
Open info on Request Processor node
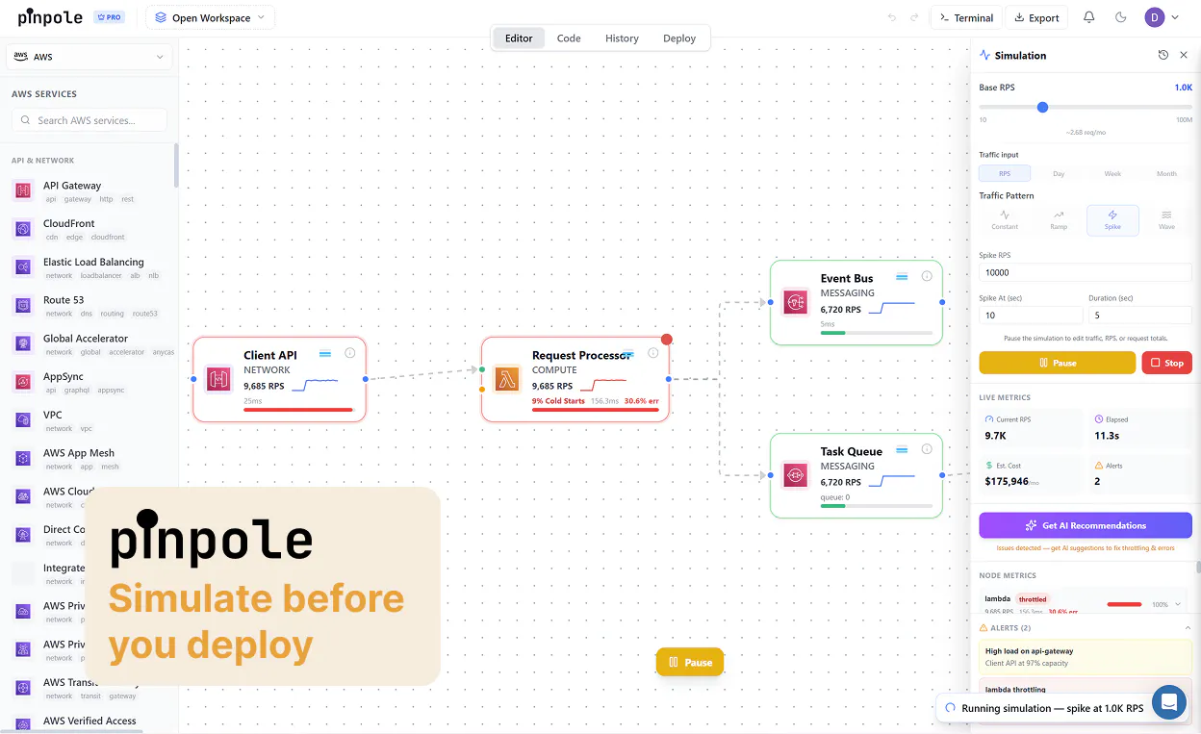coord(653,353)
